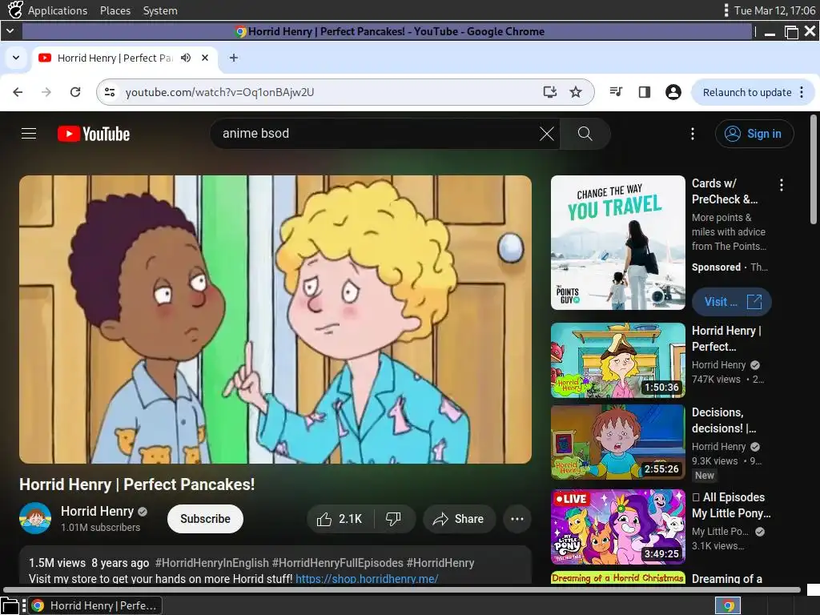Open the Dreaming of a Horrid Christmas thumbnail

pyautogui.click(x=617, y=578)
